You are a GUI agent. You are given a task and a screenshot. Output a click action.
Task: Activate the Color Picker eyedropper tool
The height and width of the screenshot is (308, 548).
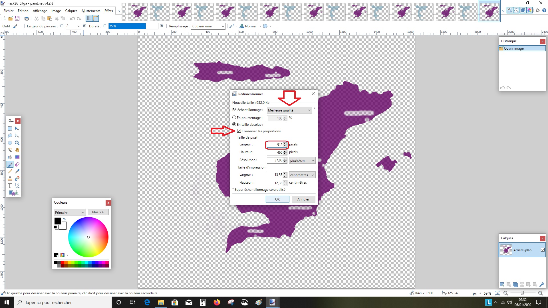point(17,171)
